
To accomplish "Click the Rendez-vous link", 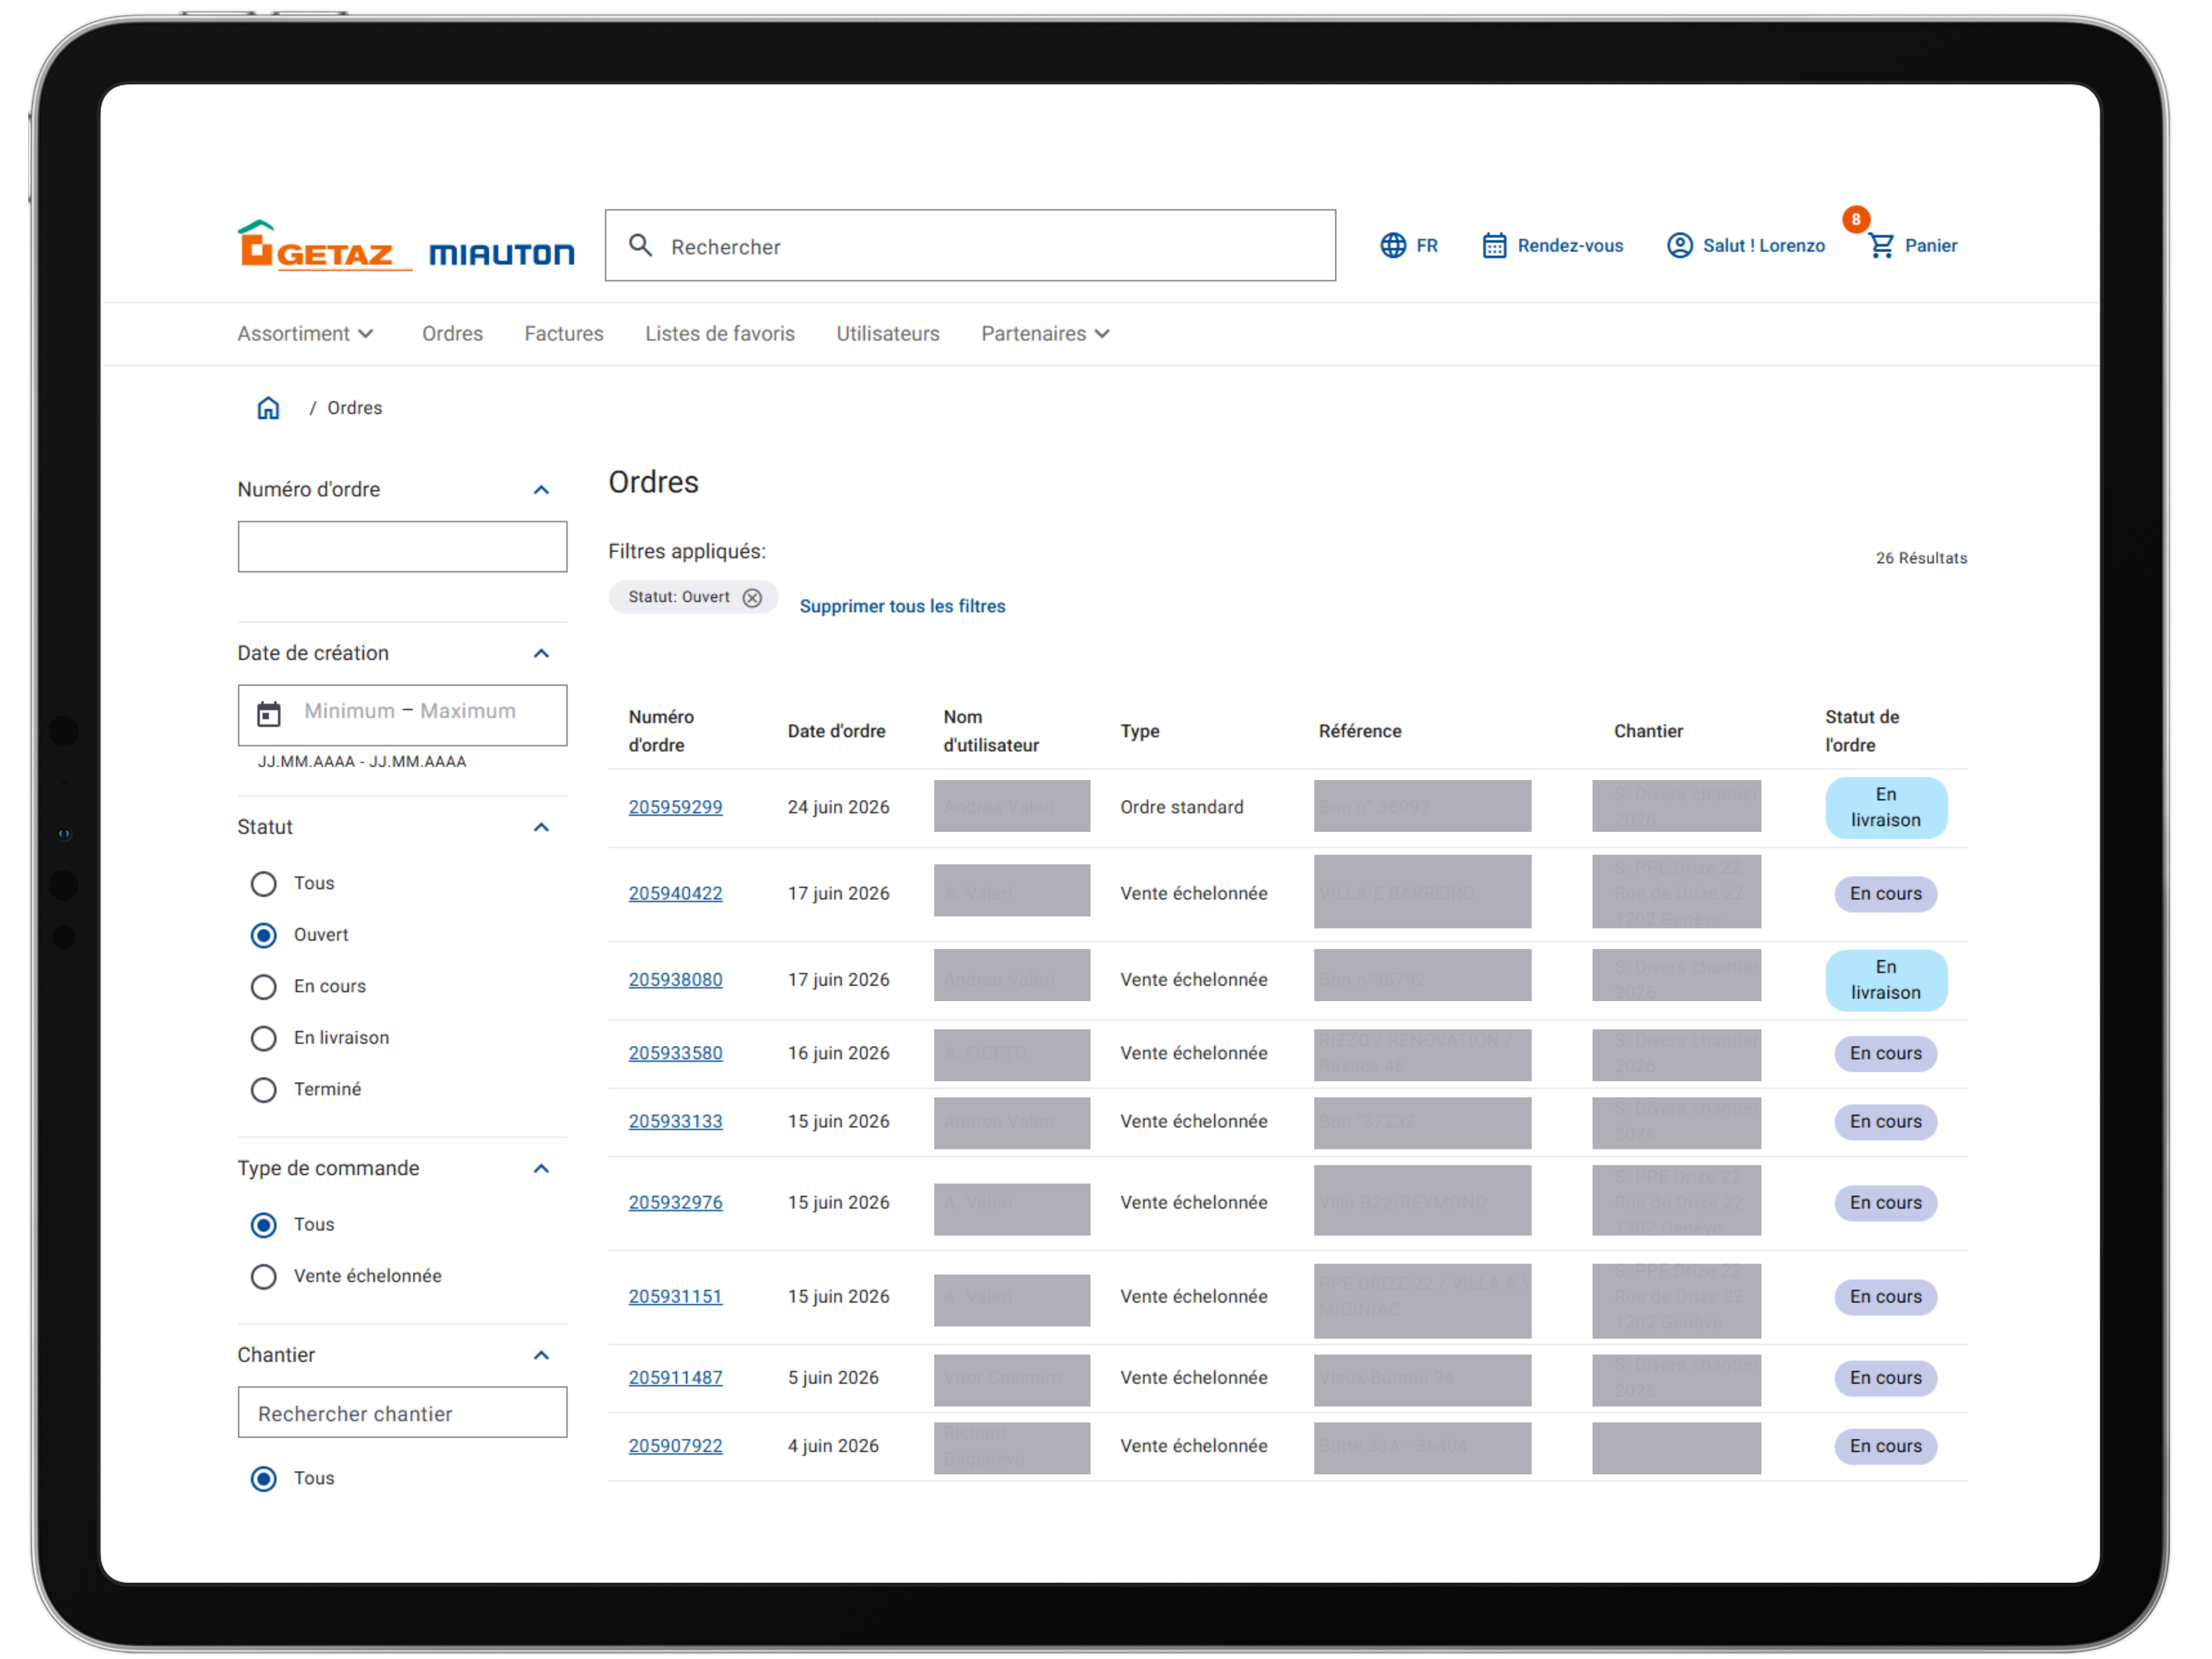I will coord(1570,246).
